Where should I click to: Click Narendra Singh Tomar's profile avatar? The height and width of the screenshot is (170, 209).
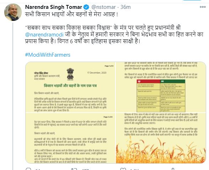coord(13,12)
